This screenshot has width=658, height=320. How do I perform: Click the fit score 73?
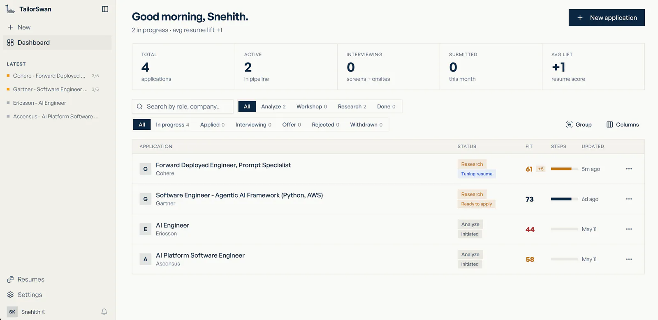(530, 199)
